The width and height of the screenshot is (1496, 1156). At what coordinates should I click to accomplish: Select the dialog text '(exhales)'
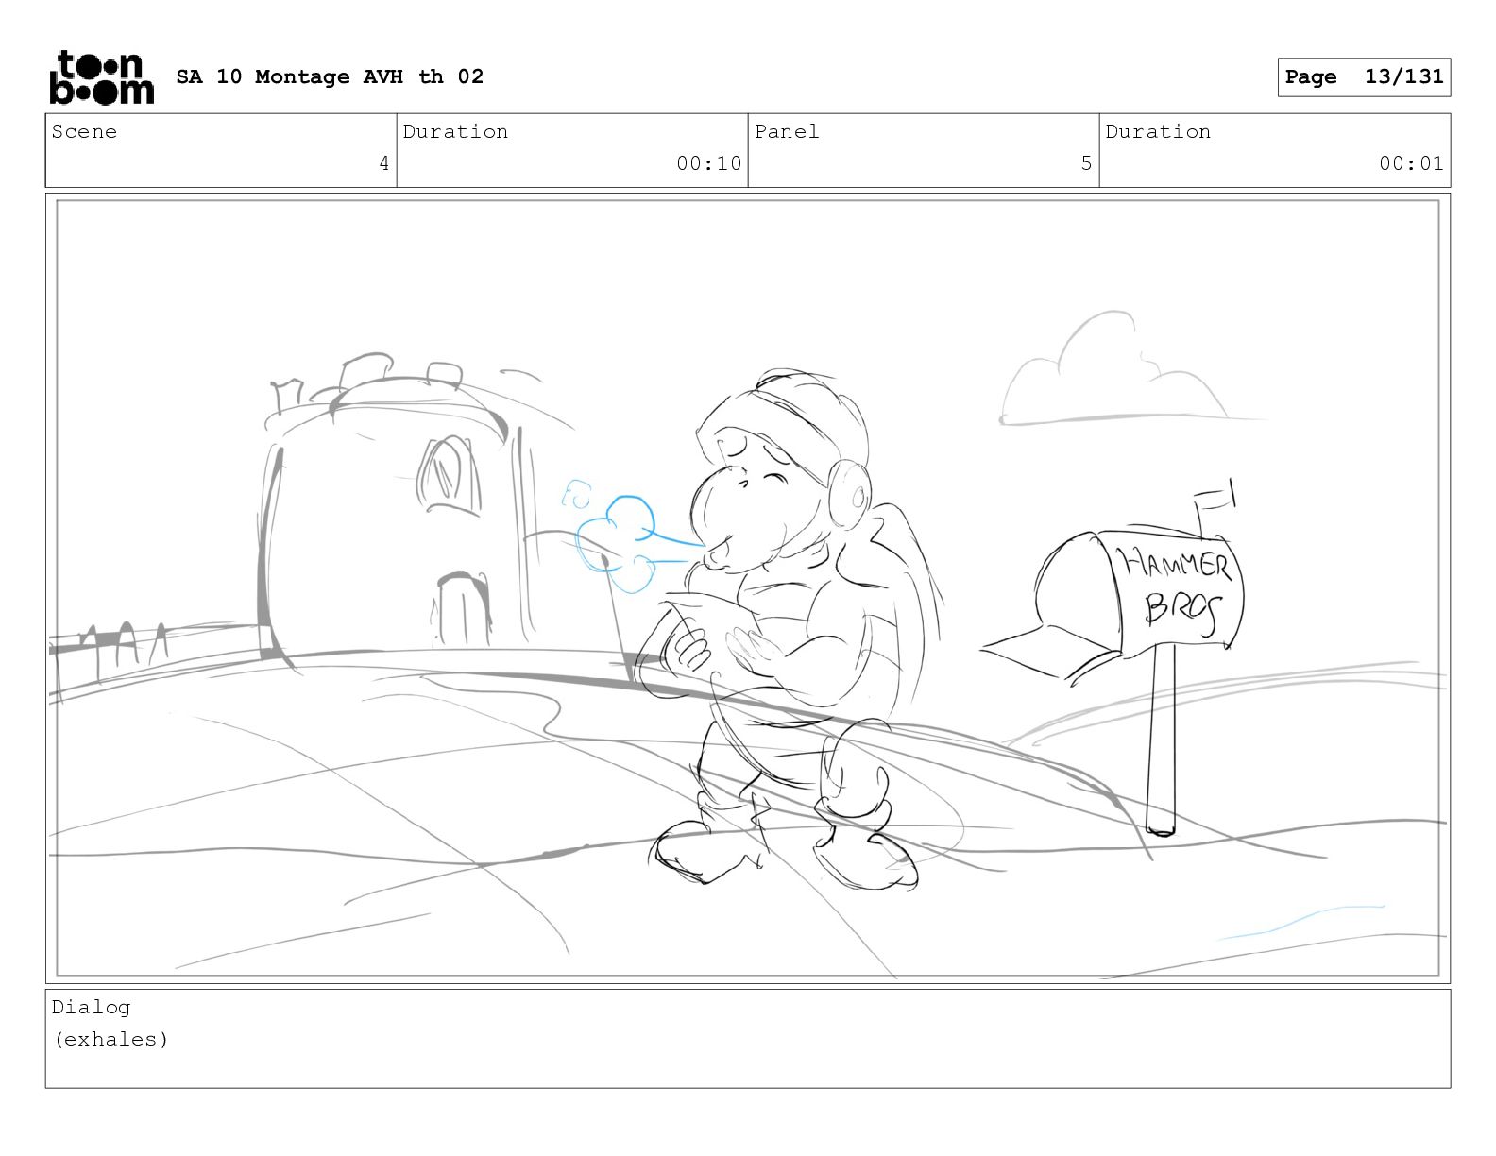pos(111,1040)
